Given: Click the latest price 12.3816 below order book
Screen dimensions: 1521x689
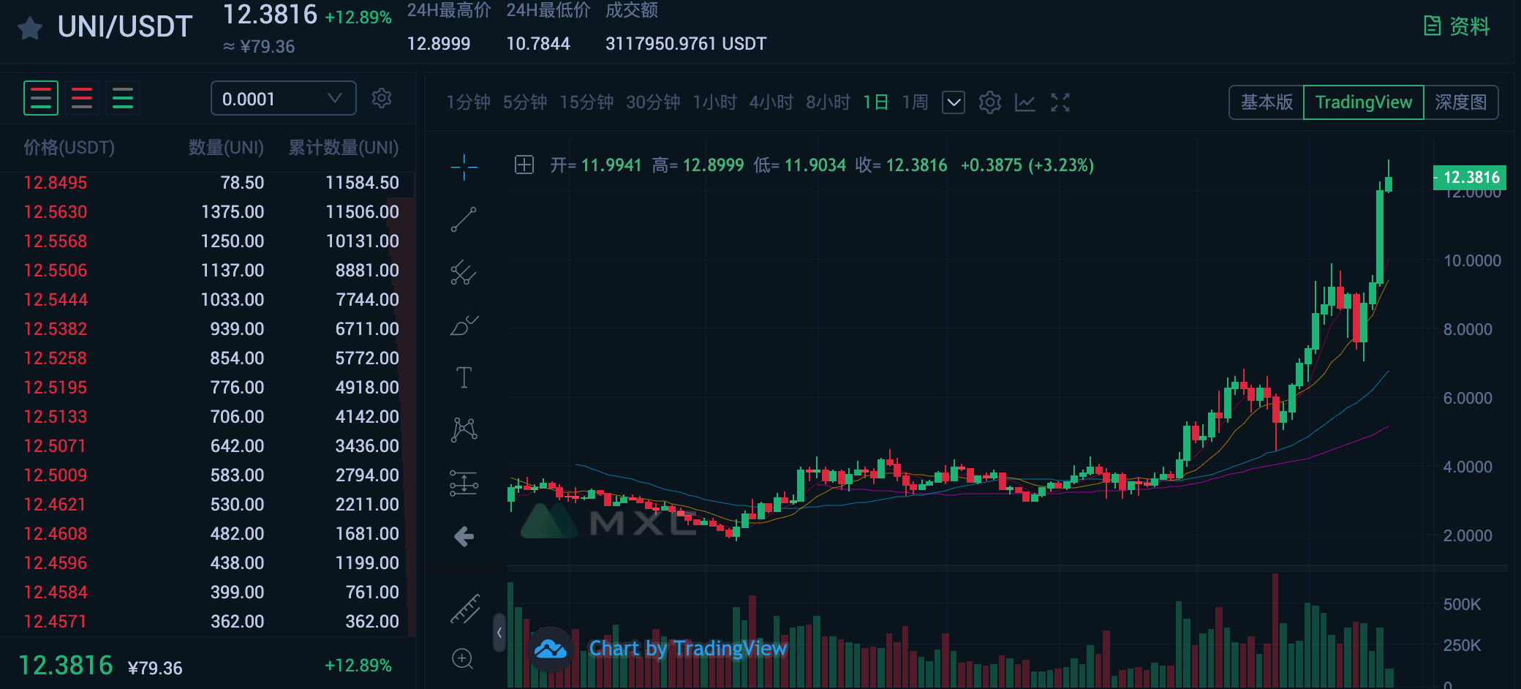Looking at the screenshot, I should pos(66,666).
